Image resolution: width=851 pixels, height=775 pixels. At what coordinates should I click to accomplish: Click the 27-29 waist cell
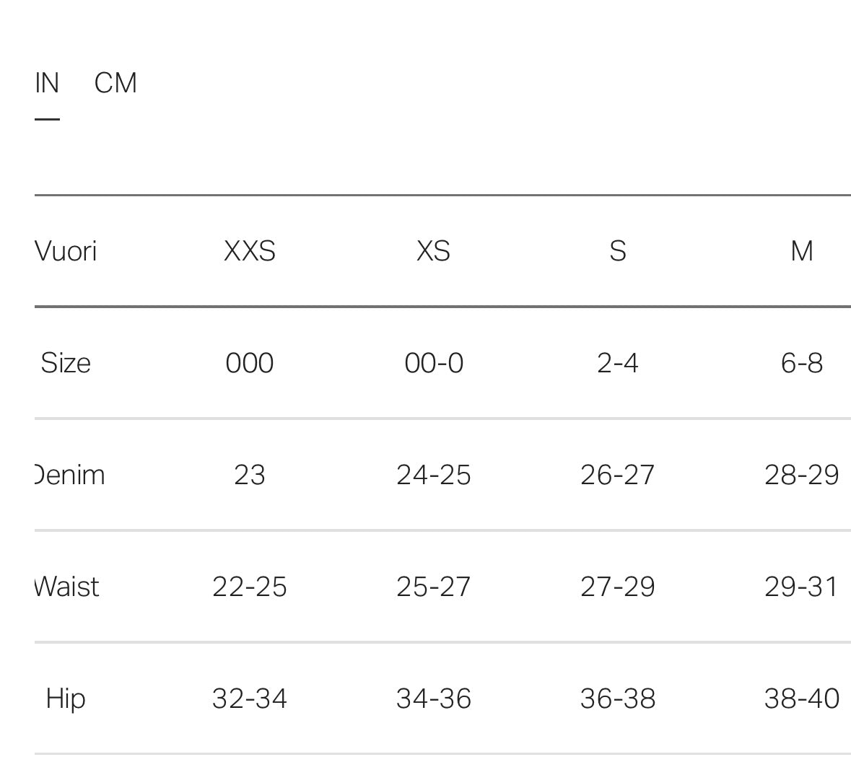[618, 587]
